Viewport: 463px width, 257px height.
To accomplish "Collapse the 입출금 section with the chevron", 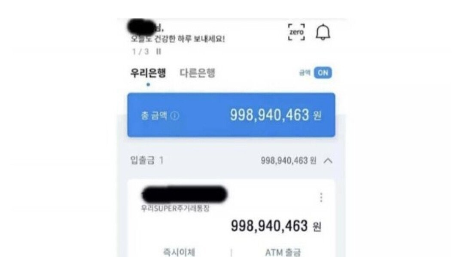I will click(328, 161).
